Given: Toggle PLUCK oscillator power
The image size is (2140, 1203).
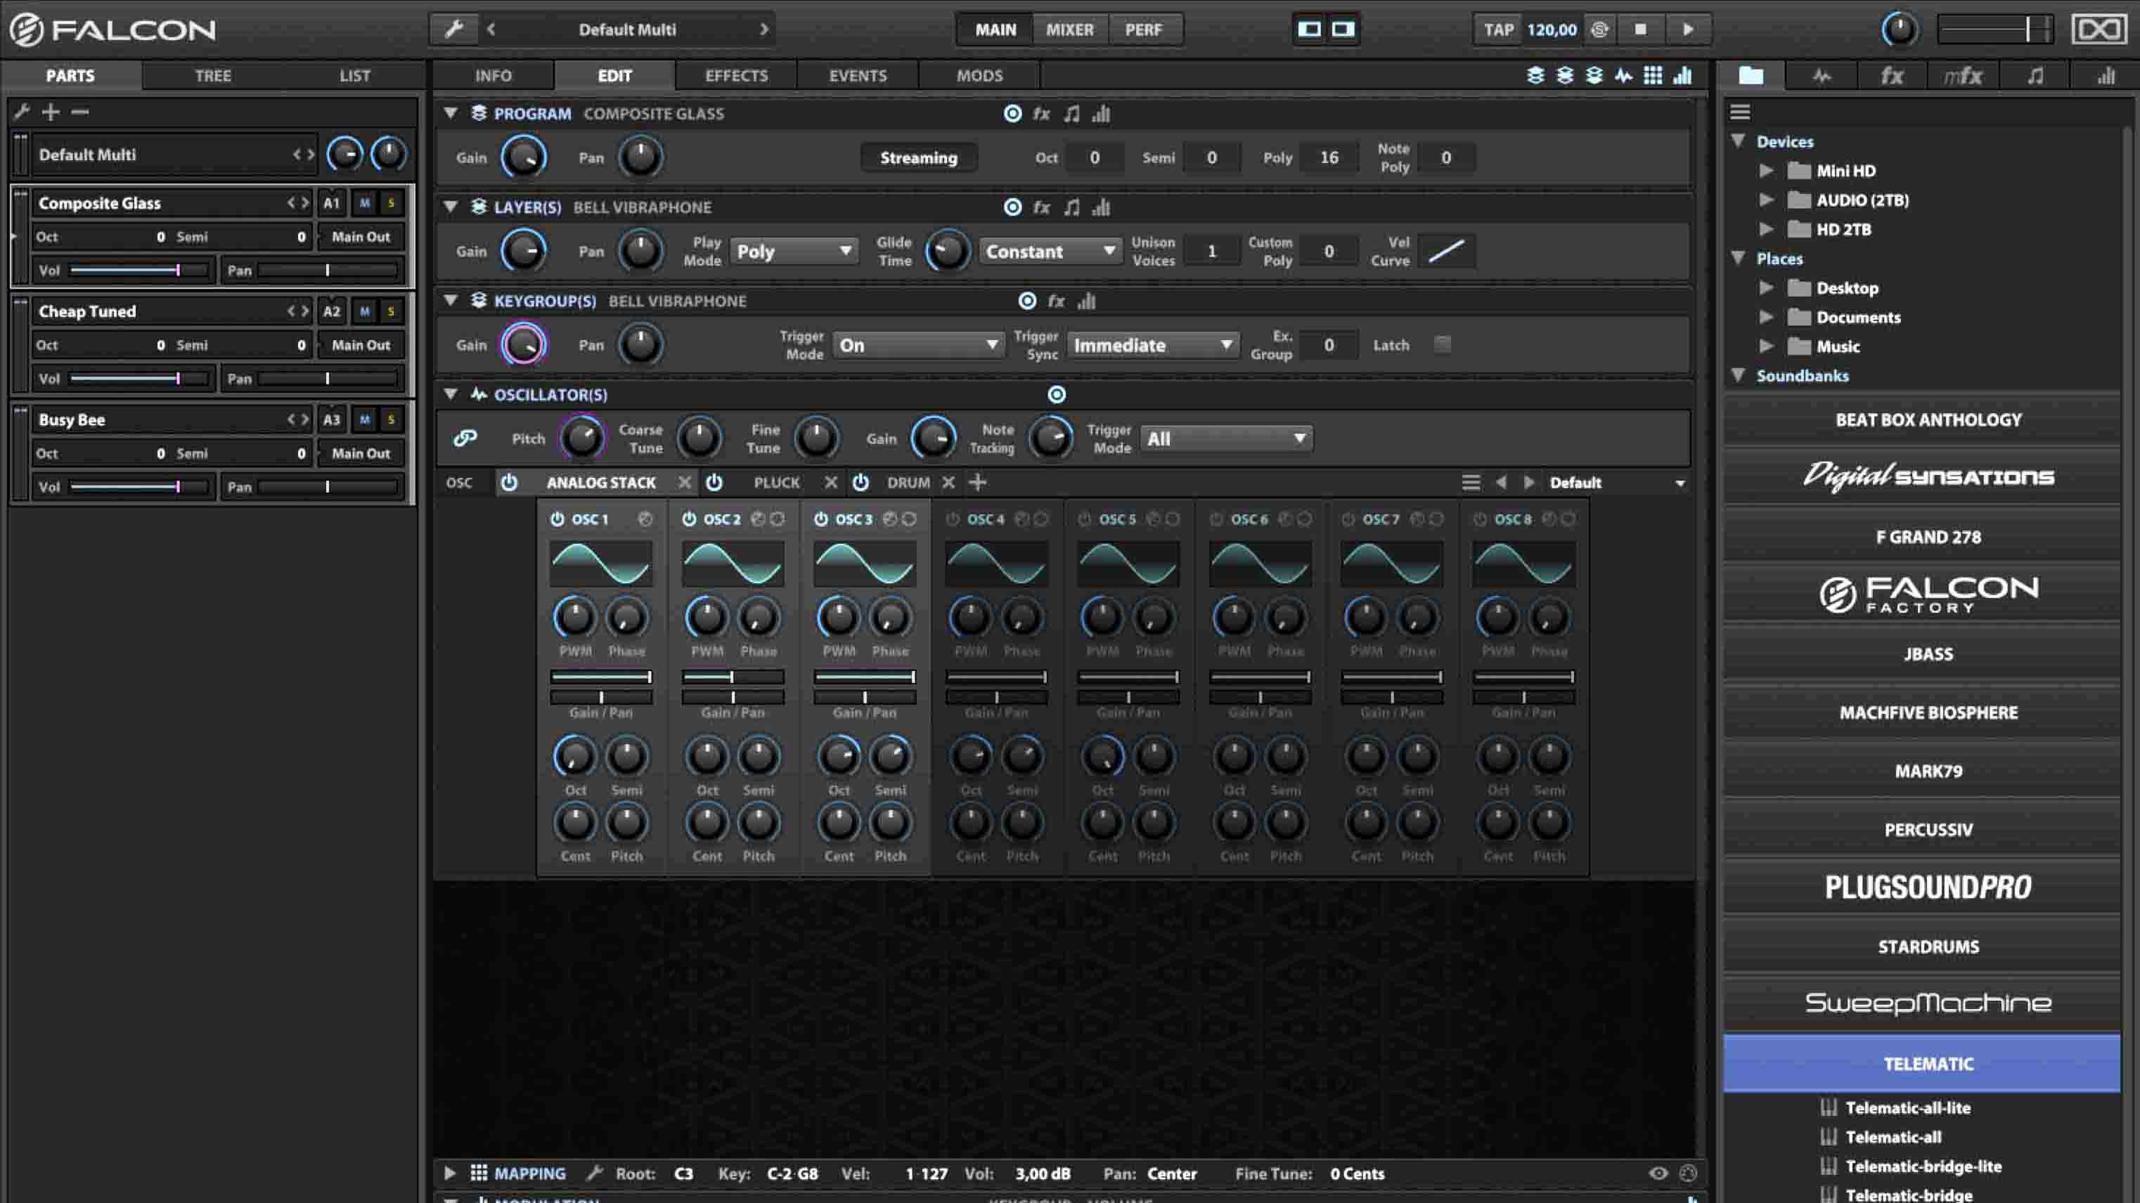Looking at the screenshot, I should [x=714, y=481].
